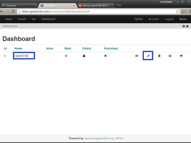Click the Name column header
Viewport: 191px width, 143px height.
coord(18,49)
